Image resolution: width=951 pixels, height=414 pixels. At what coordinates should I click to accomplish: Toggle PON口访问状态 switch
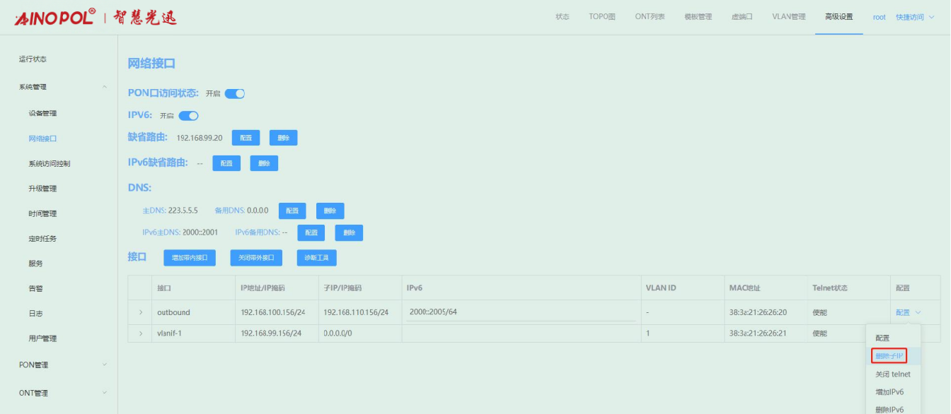pyautogui.click(x=235, y=94)
